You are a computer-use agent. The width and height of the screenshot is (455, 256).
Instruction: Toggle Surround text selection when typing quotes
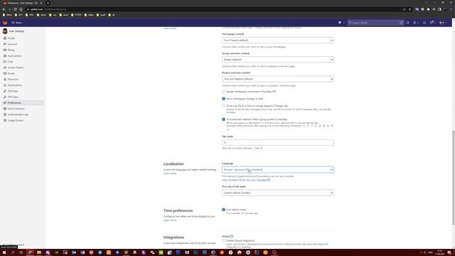[223, 119]
